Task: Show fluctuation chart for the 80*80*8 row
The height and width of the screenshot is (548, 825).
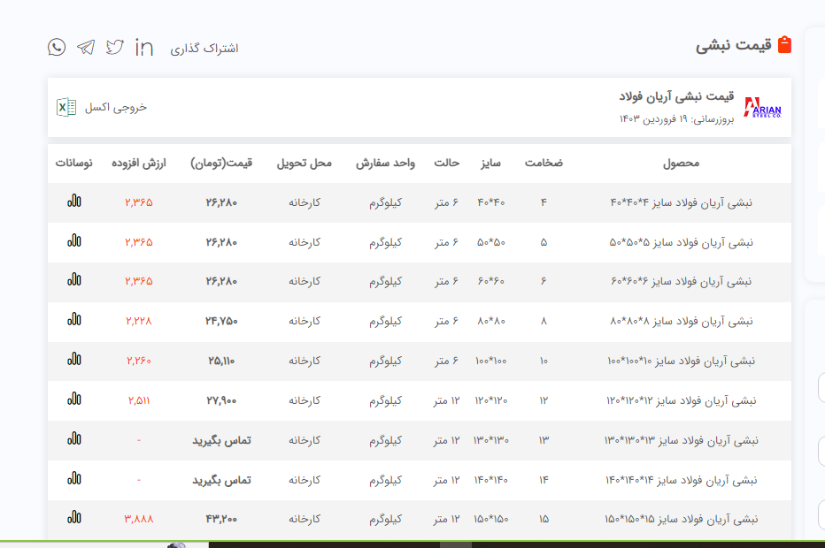Action: [x=74, y=320]
